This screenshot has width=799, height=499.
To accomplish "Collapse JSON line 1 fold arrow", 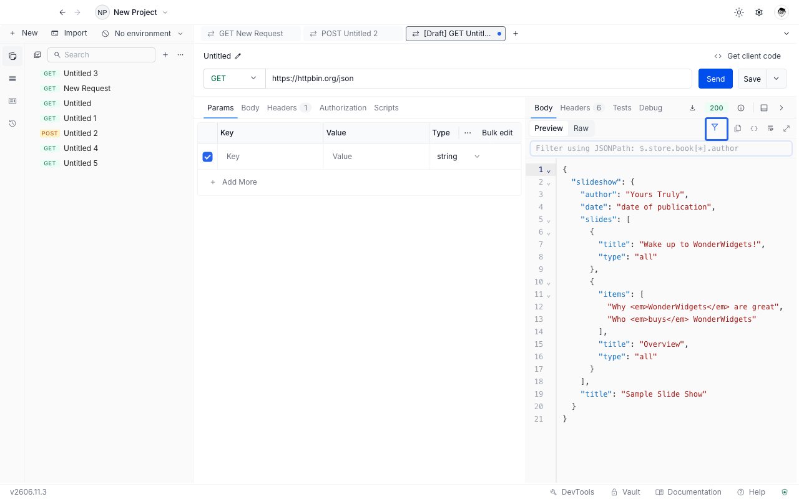I will pos(549,170).
